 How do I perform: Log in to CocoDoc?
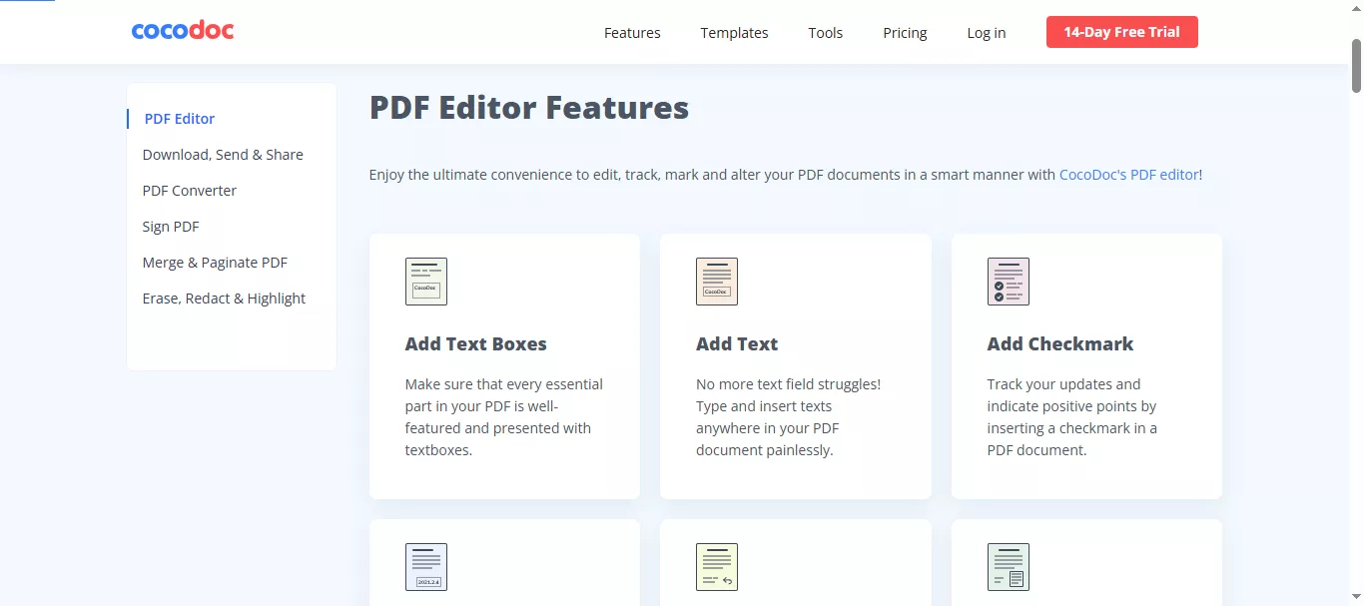(x=986, y=32)
